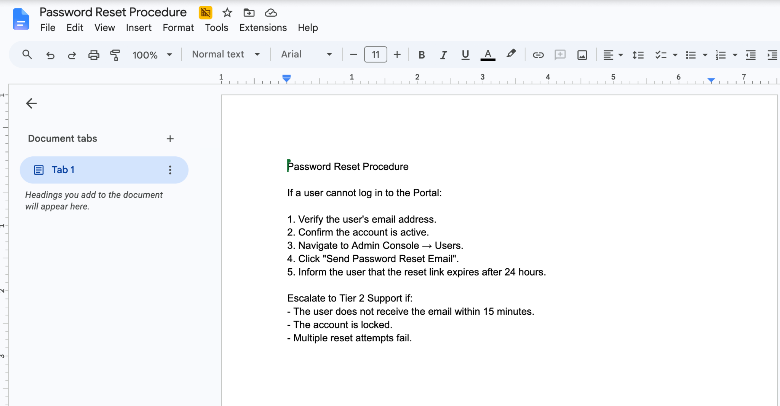780x406 pixels.
Task: Close the document tabs panel with back arrow
Action: 31,103
